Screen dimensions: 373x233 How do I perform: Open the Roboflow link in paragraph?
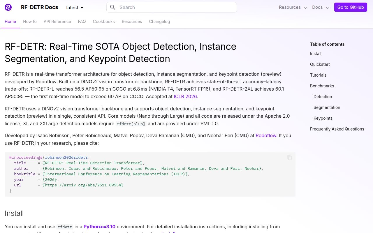point(266,135)
